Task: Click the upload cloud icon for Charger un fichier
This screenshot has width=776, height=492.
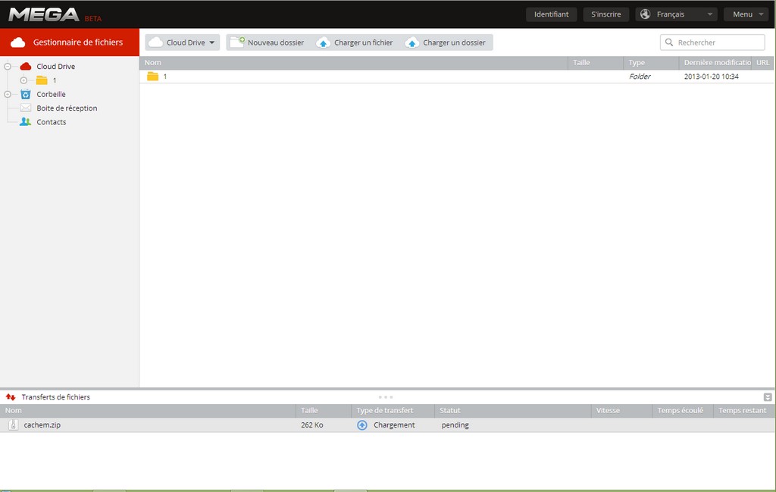Action: pos(323,43)
